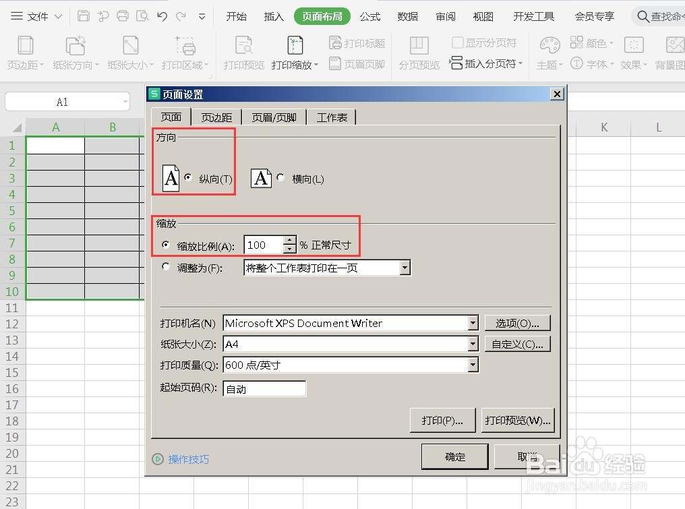Viewport: 685px width, 509px height.
Task: Select column K header
Action: pos(603,127)
